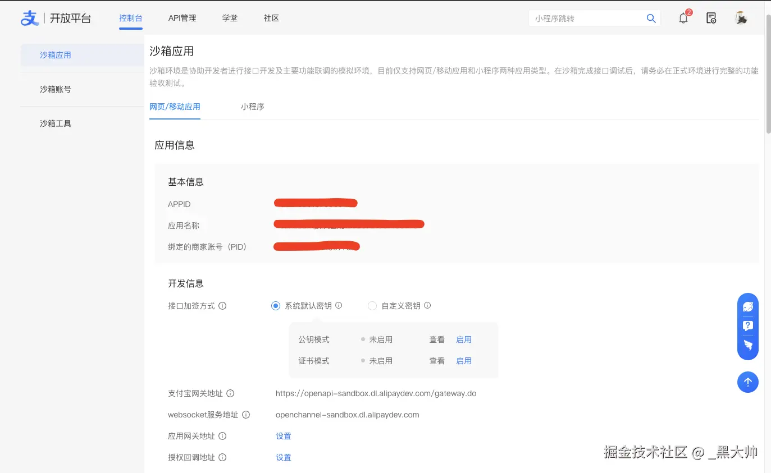Click the planet icon in floating widget

coord(748,306)
